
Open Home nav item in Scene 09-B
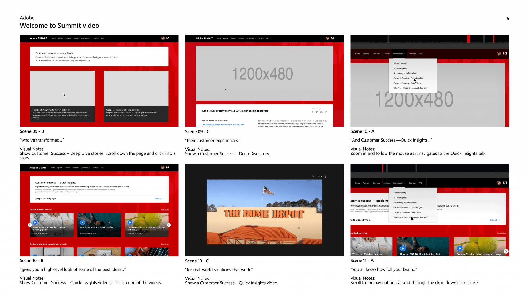click(x=54, y=38)
